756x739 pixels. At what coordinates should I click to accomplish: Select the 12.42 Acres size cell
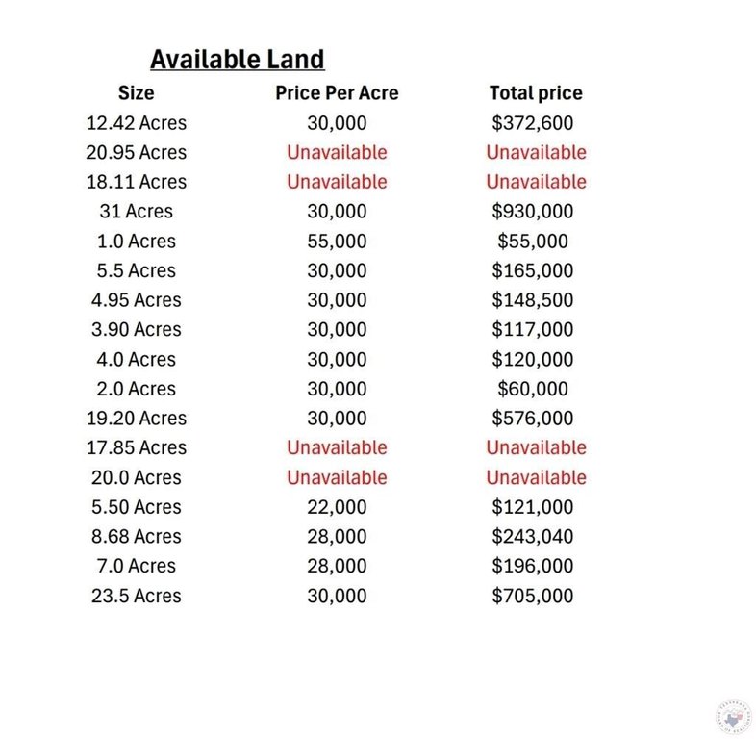[136, 123]
